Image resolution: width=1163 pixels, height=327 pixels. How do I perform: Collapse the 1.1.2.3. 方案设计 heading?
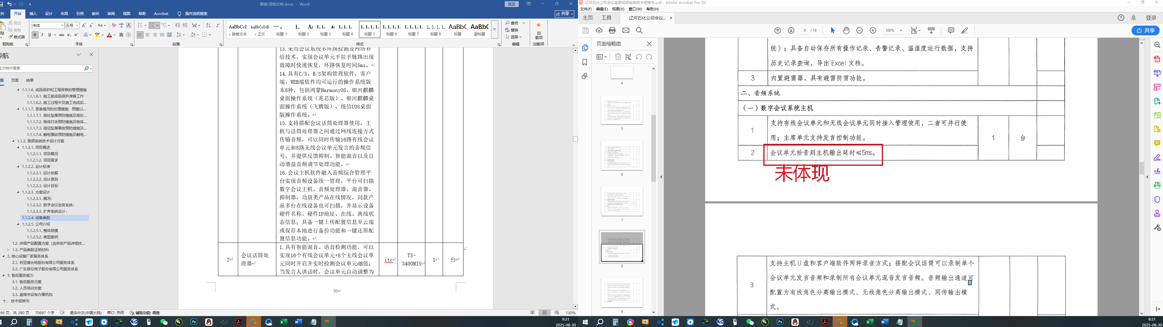(19, 192)
